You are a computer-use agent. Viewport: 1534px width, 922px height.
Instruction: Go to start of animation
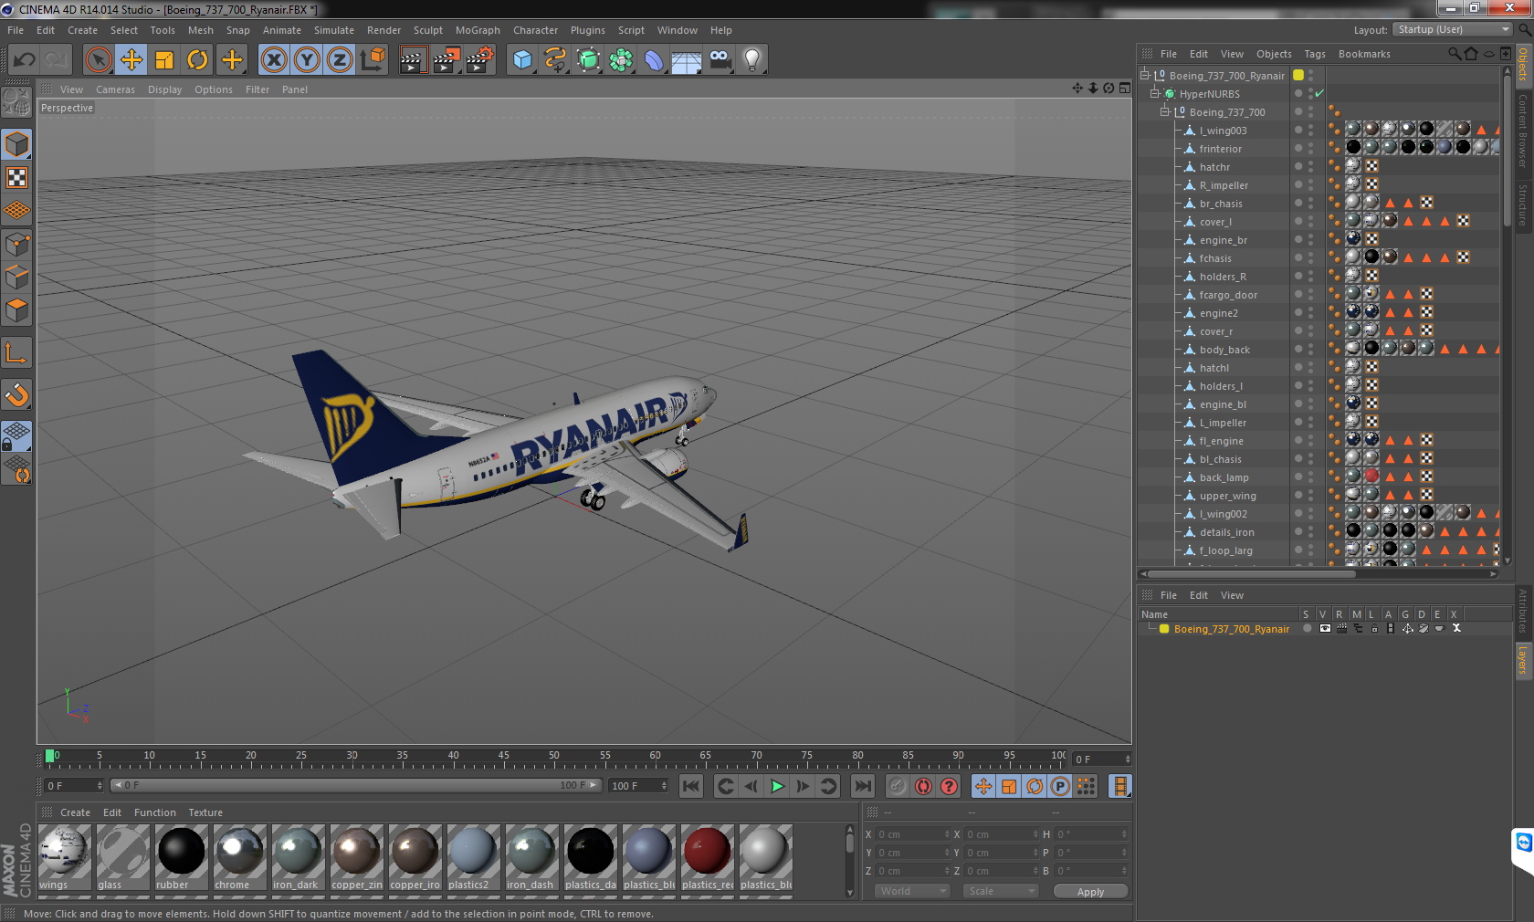691,786
